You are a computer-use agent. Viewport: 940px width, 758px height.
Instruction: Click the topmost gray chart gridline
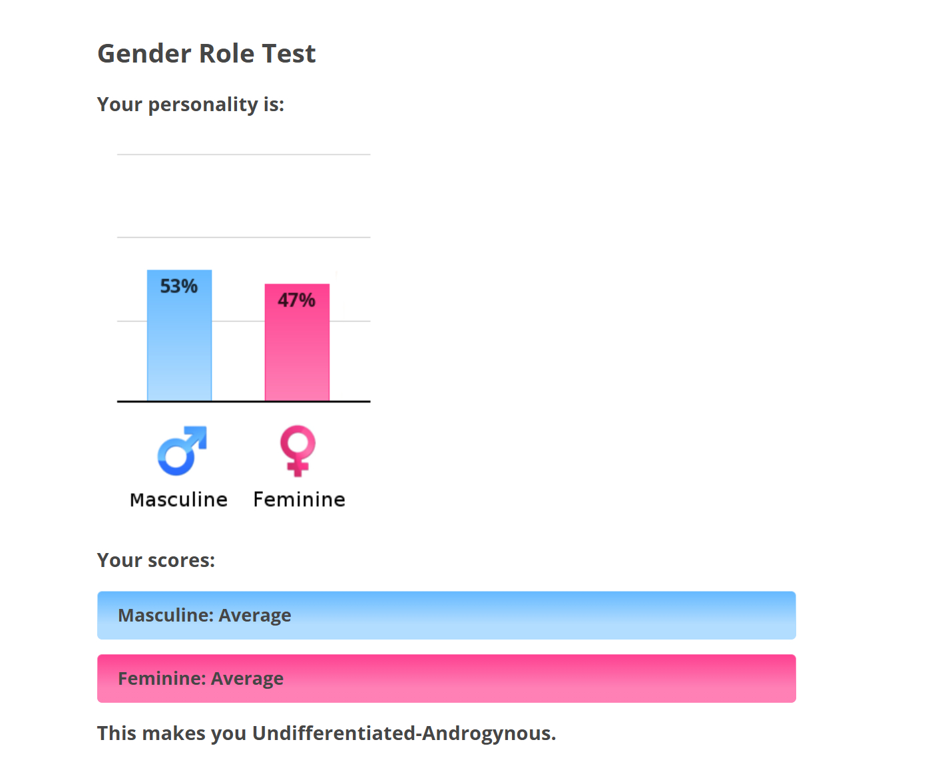243,154
